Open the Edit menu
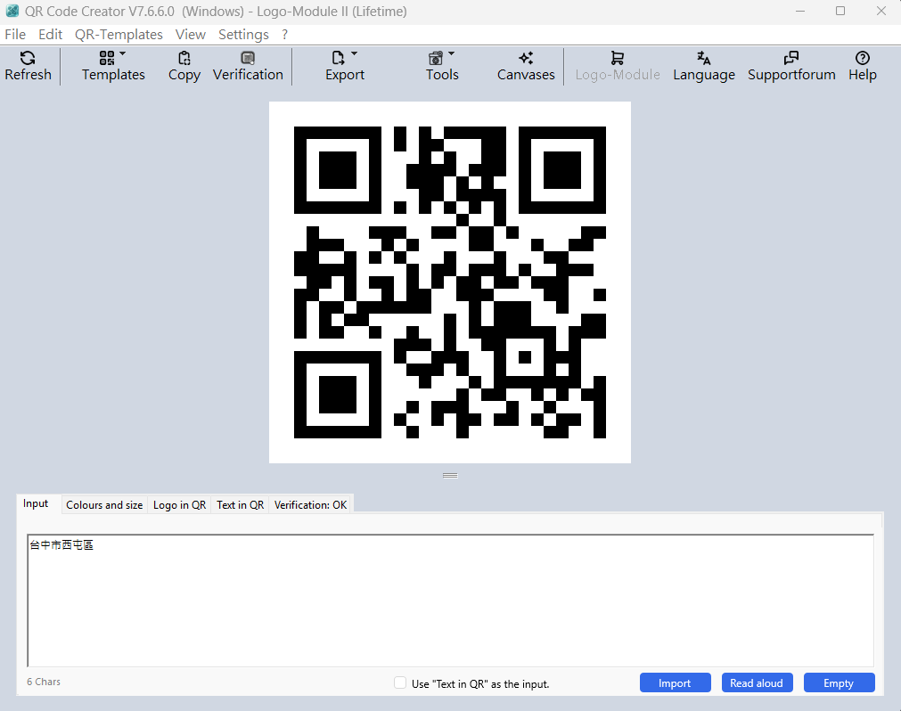Image resolution: width=901 pixels, height=711 pixels. (51, 35)
